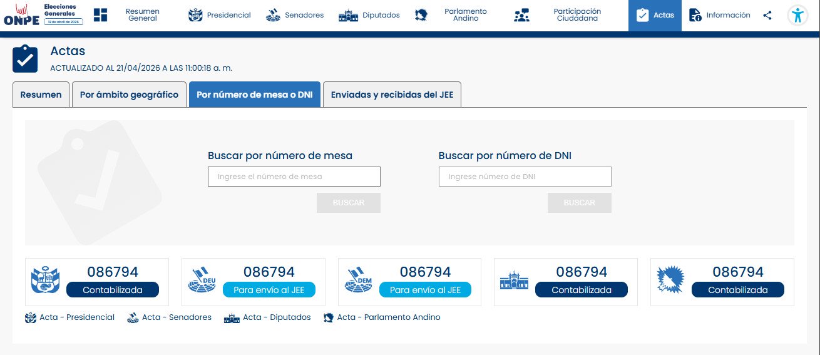
Task: Click the first Para envío al JEE badge
Action: point(269,290)
